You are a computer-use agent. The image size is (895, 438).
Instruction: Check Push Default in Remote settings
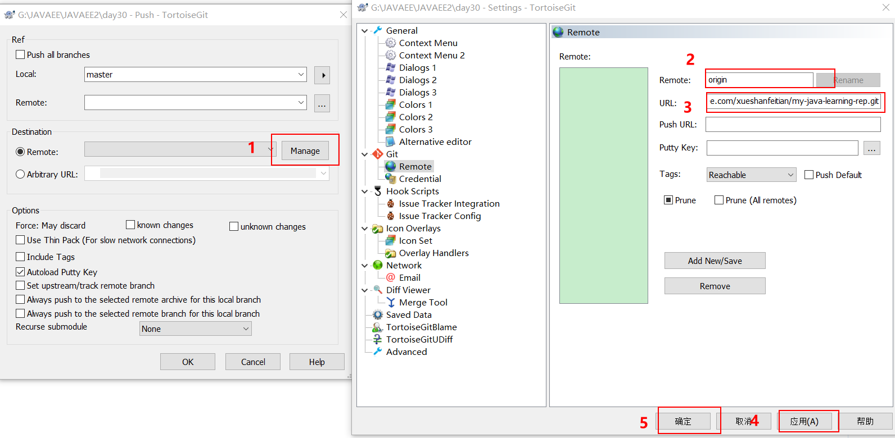click(809, 175)
